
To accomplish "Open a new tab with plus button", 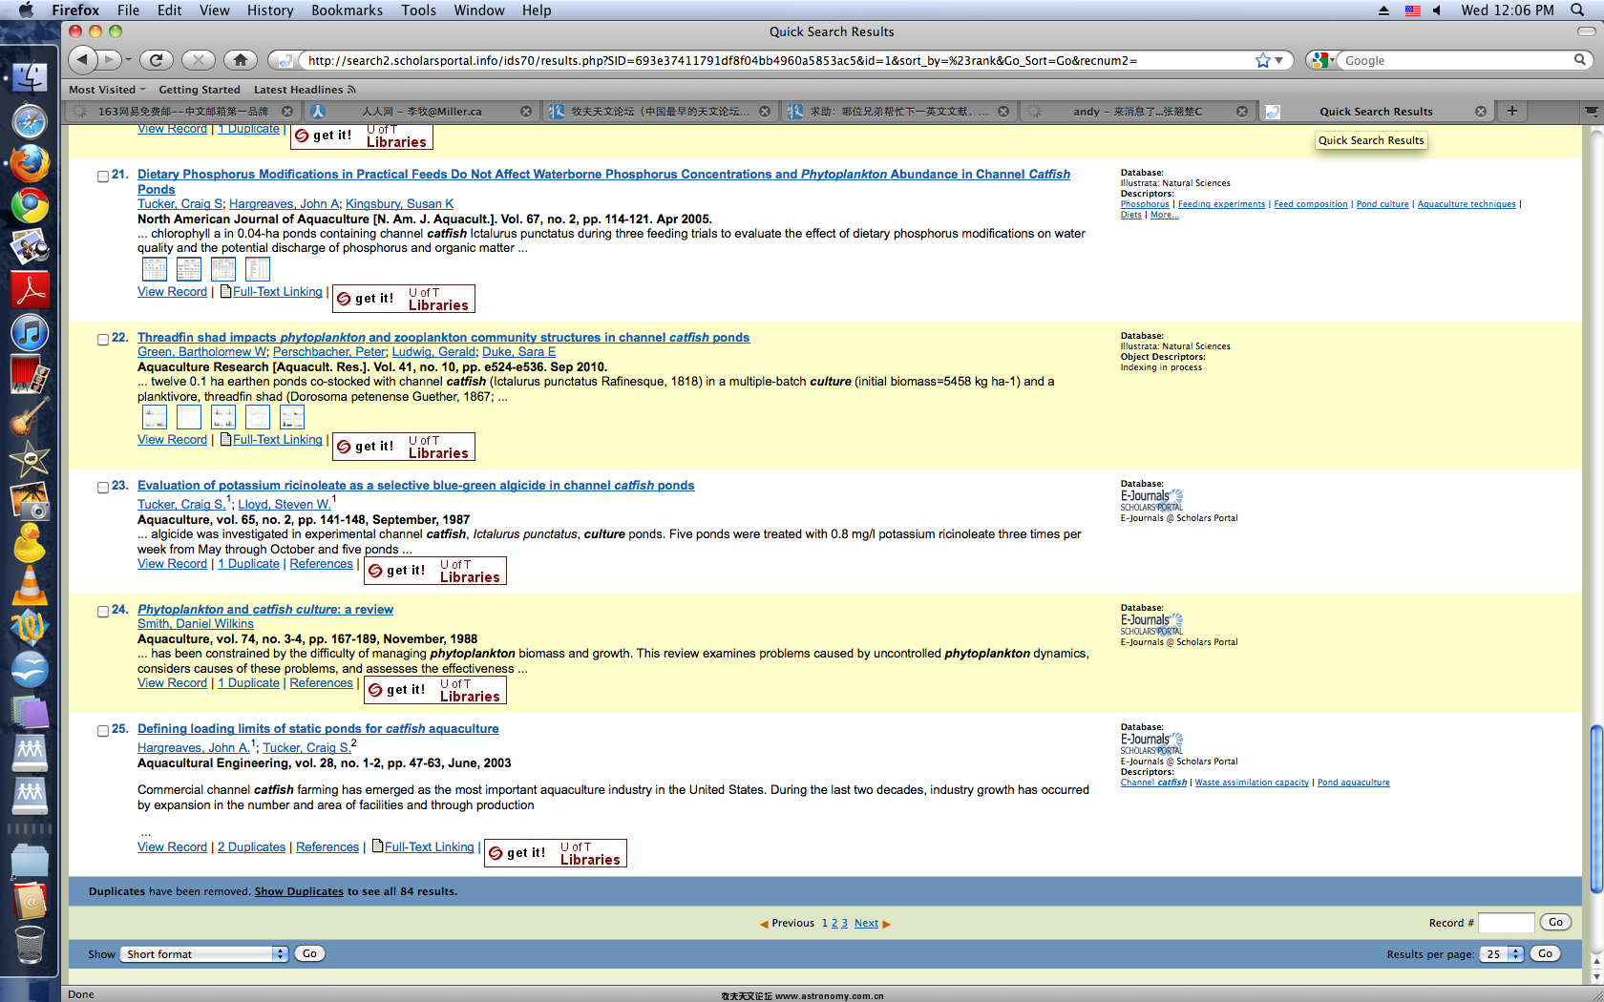I will (x=1512, y=111).
